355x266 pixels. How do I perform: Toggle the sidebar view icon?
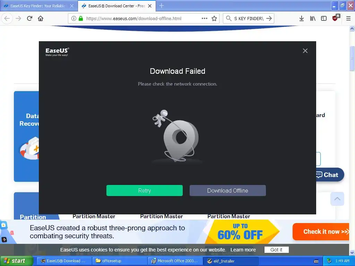pos(324,18)
